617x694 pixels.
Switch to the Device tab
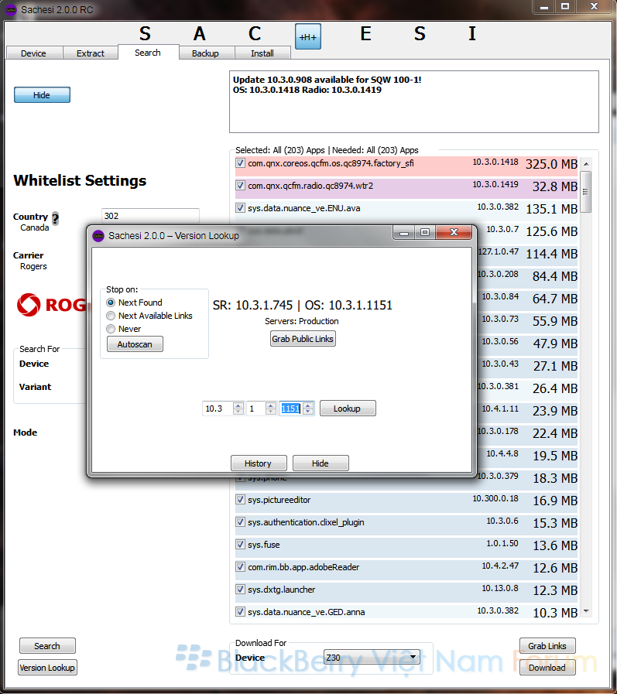[x=33, y=53]
